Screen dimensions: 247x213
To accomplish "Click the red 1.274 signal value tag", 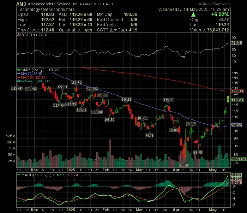I will 236,182.
